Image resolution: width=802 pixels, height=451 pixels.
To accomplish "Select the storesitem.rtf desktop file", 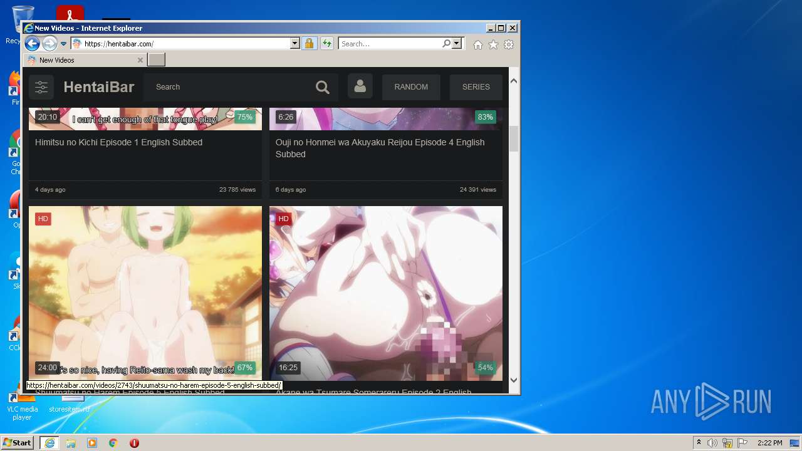I will (x=70, y=405).
